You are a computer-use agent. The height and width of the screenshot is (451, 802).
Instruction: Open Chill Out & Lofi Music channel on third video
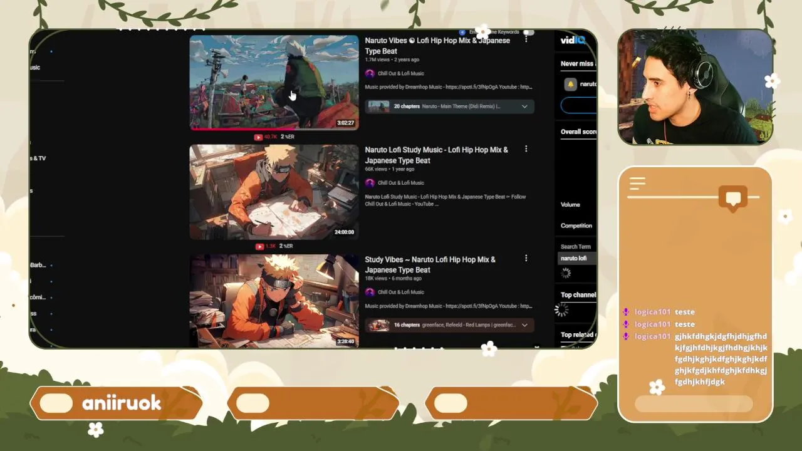click(400, 292)
